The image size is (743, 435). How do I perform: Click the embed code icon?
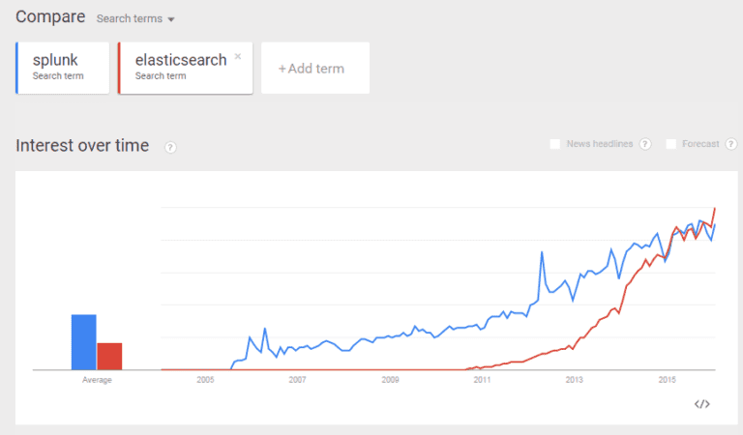(702, 403)
